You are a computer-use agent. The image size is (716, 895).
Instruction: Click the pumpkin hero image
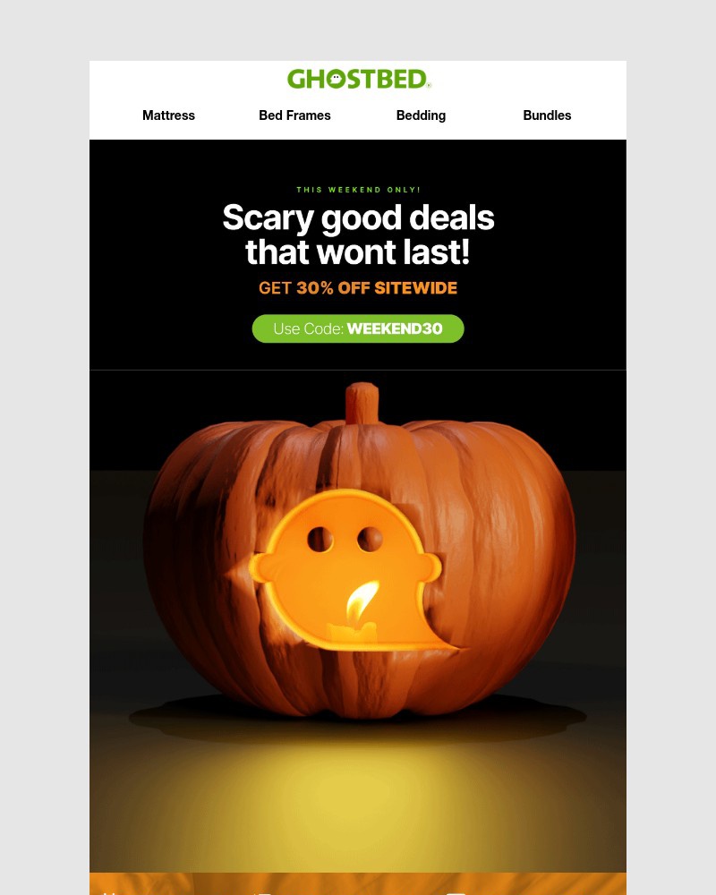click(358, 621)
